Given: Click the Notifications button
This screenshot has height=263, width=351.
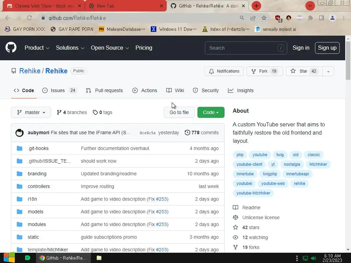Looking at the screenshot, I should point(224,71).
